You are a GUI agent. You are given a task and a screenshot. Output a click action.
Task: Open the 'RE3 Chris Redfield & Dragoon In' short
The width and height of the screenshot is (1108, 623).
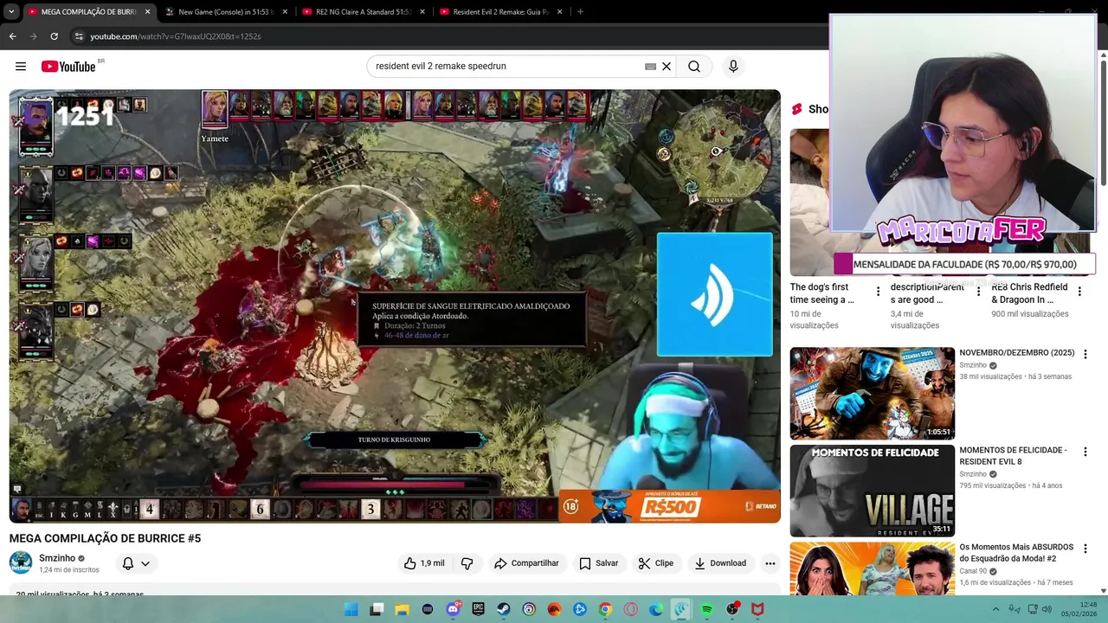(x=1030, y=293)
